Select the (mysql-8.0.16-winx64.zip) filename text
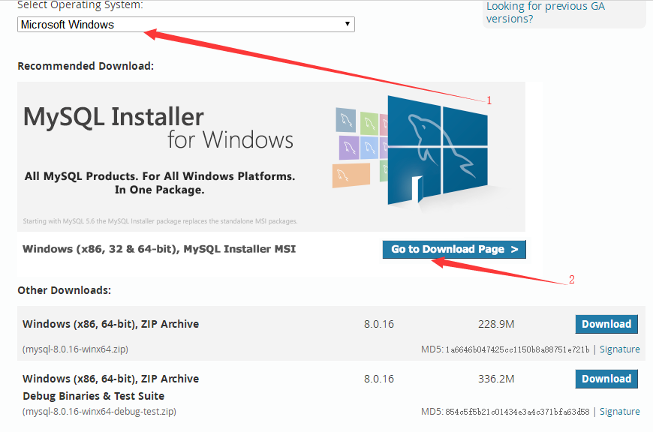The width and height of the screenshot is (653, 432). (75, 349)
